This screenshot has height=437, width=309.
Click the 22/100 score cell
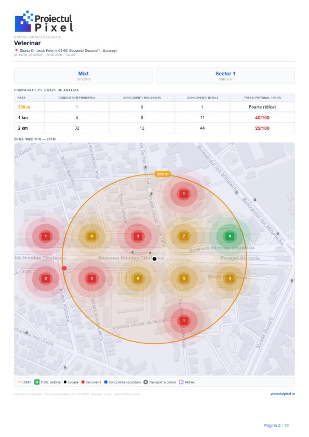262,128
